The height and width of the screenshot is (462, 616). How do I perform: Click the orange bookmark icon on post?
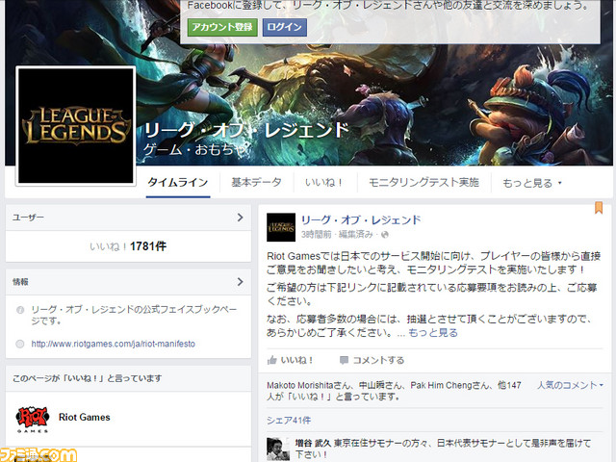[x=599, y=208]
